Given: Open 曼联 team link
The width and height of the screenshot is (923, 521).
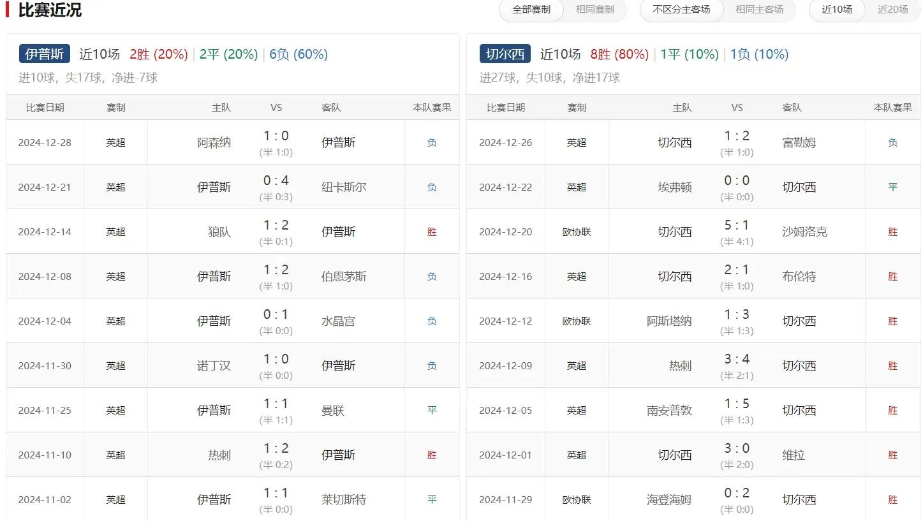Looking at the screenshot, I should [x=333, y=410].
